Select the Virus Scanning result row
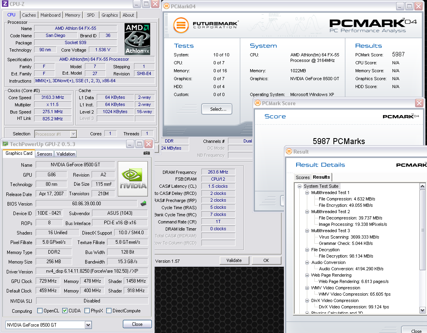427x333 pixels. (x=349, y=237)
